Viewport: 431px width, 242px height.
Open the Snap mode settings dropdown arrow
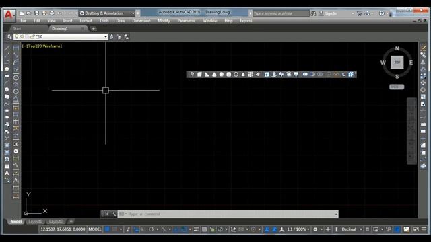[x=121, y=229]
